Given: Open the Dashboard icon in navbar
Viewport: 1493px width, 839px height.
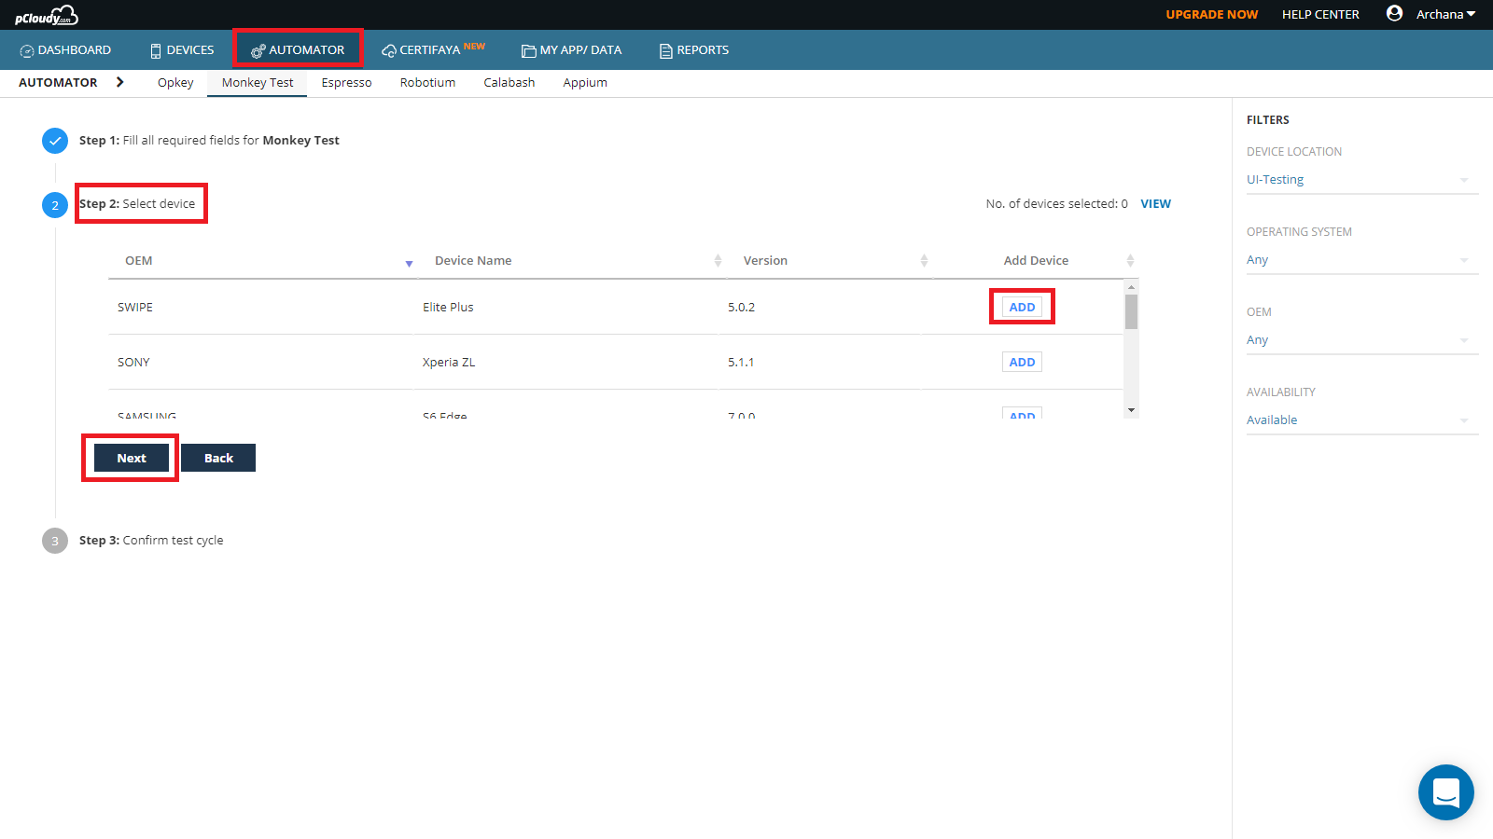Looking at the screenshot, I should [27, 50].
